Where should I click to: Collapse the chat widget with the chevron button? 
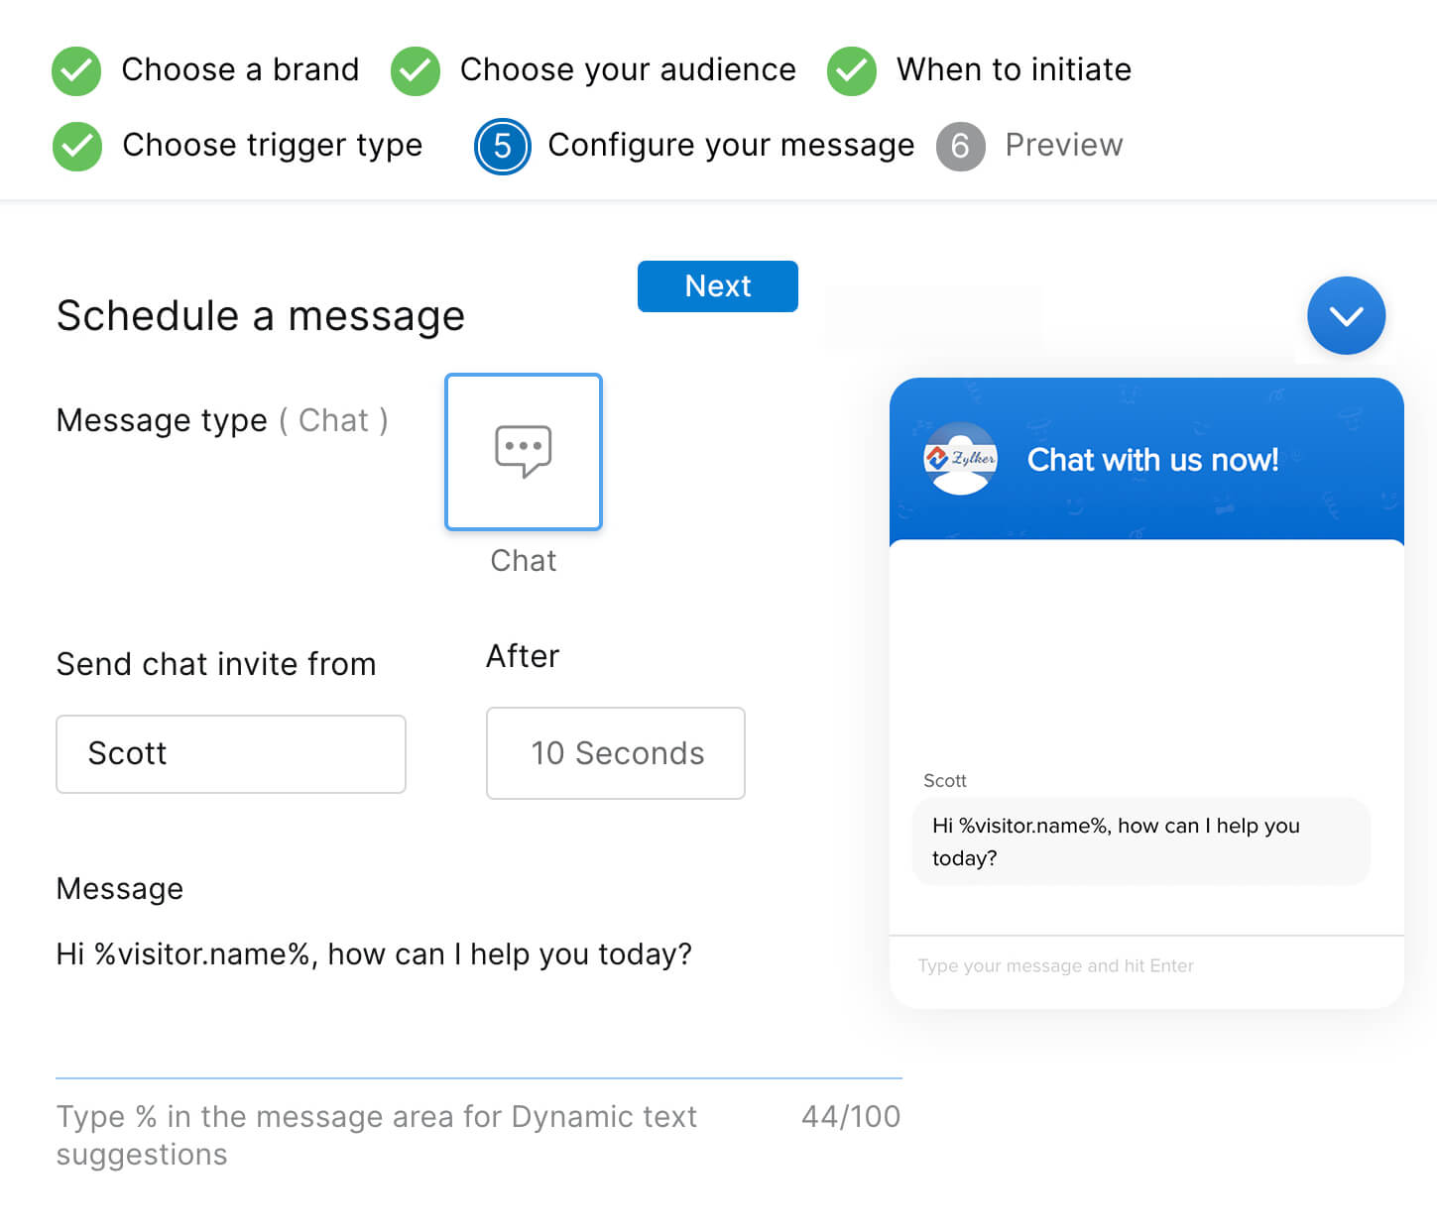1346,315
